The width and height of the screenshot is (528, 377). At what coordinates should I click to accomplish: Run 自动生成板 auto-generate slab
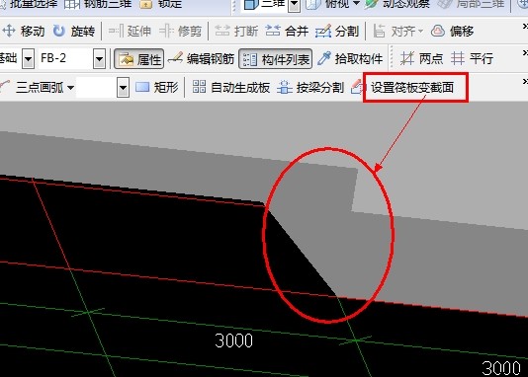(231, 88)
